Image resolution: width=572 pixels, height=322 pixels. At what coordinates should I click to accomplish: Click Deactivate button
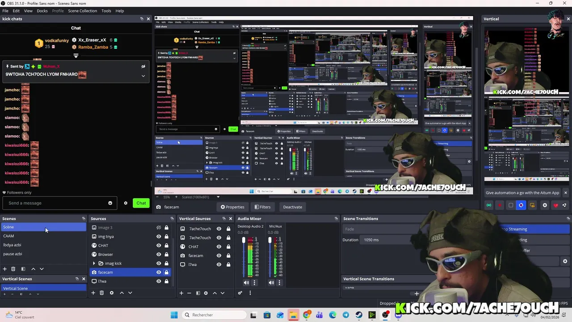point(293,207)
